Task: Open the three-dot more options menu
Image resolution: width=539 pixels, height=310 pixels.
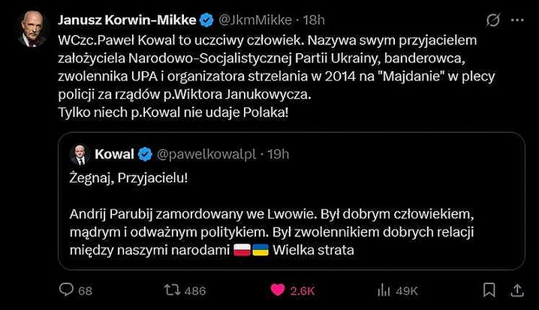Action: point(520,20)
